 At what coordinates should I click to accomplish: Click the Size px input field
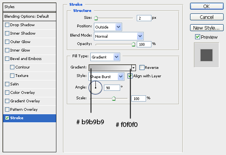pos(144,18)
